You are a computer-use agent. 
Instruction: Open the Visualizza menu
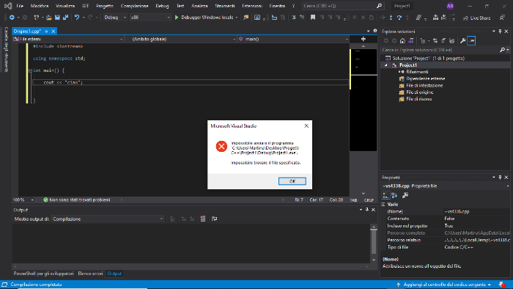pyautogui.click(x=65, y=6)
